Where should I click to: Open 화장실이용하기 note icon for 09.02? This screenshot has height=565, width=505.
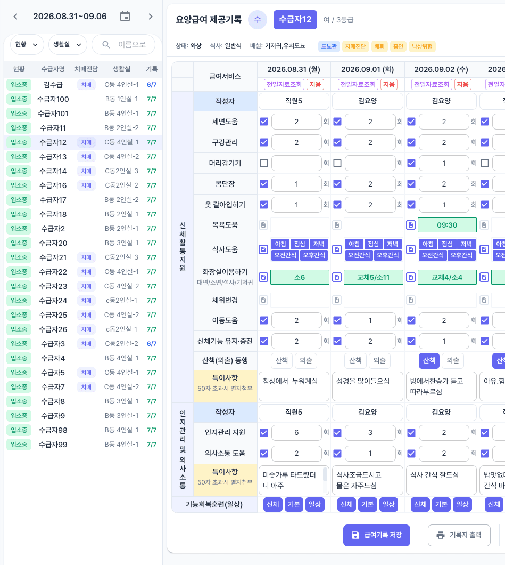tap(411, 277)
